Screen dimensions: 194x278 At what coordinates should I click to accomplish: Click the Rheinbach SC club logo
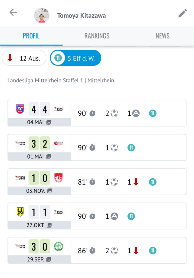point(20,109)
